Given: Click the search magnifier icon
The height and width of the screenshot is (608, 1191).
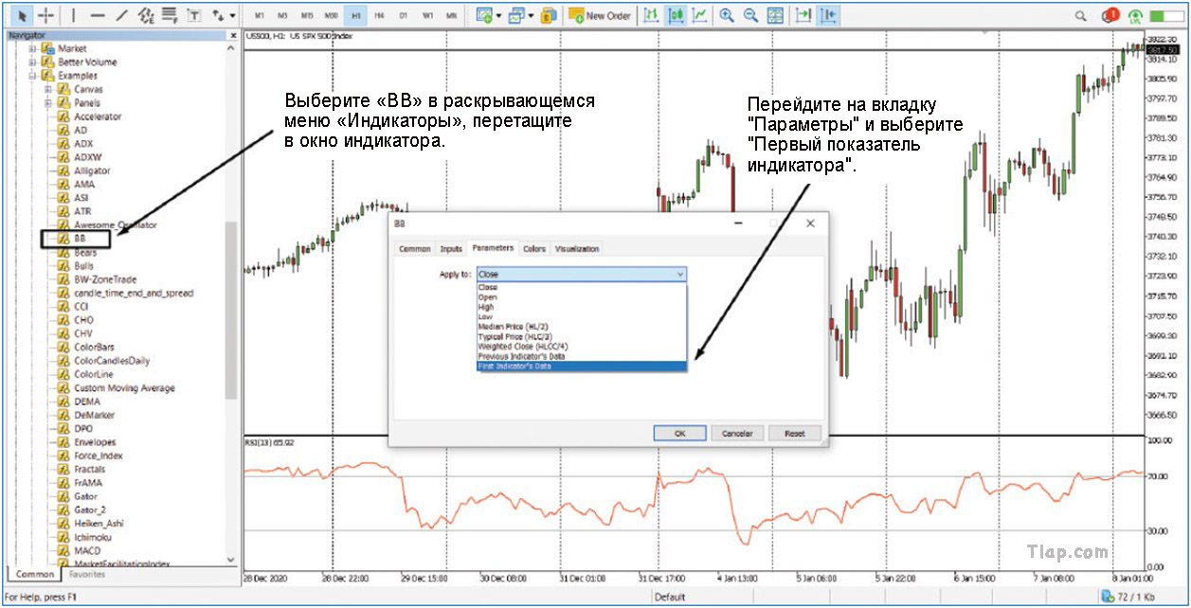Looking at the screenshot, I should (1082, 15).
